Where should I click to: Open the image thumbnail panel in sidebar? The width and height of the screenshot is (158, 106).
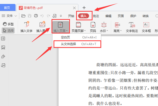pyautogui.click(x=3, y=48)
